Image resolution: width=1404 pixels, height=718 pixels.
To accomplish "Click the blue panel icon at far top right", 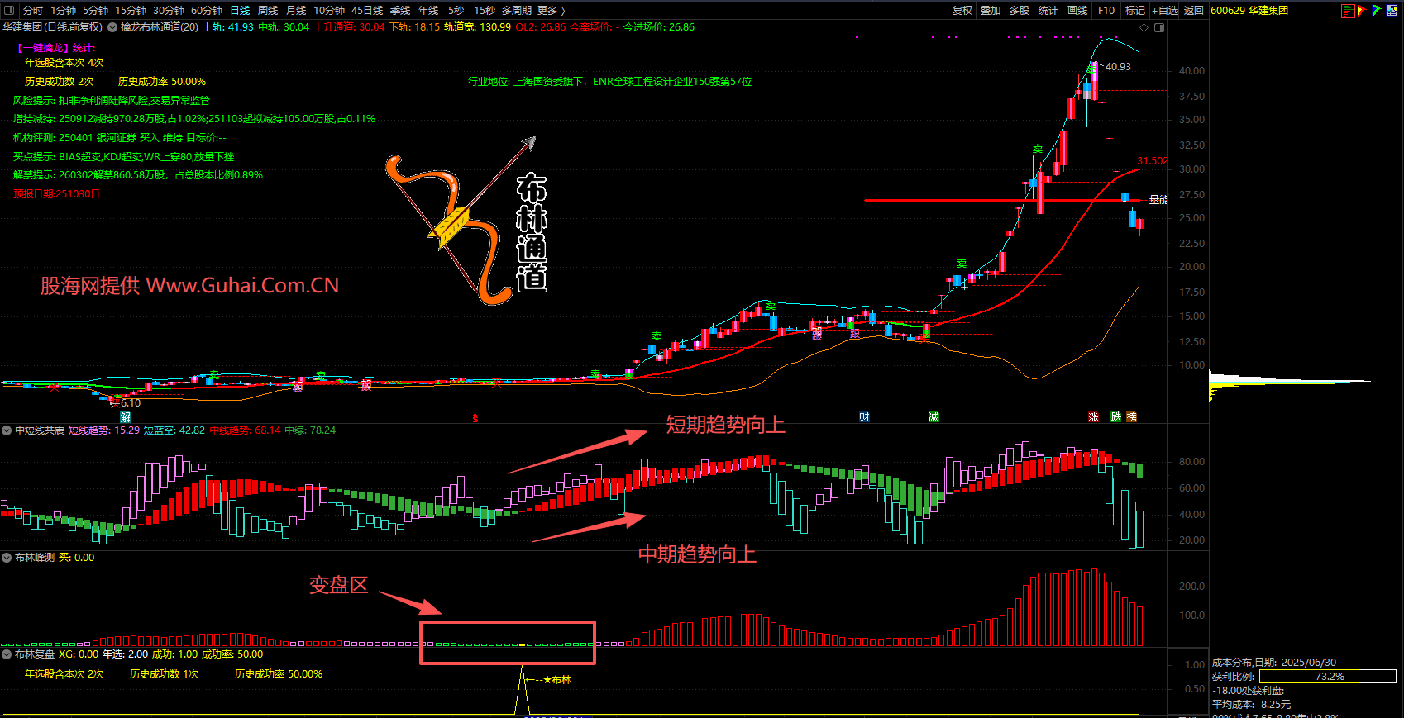I will click(1392, 11).
